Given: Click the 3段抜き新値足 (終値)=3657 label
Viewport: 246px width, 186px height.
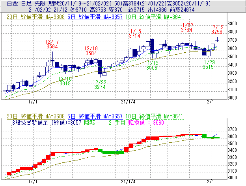Looking at the screenshot, I should [x=47, y=122].
